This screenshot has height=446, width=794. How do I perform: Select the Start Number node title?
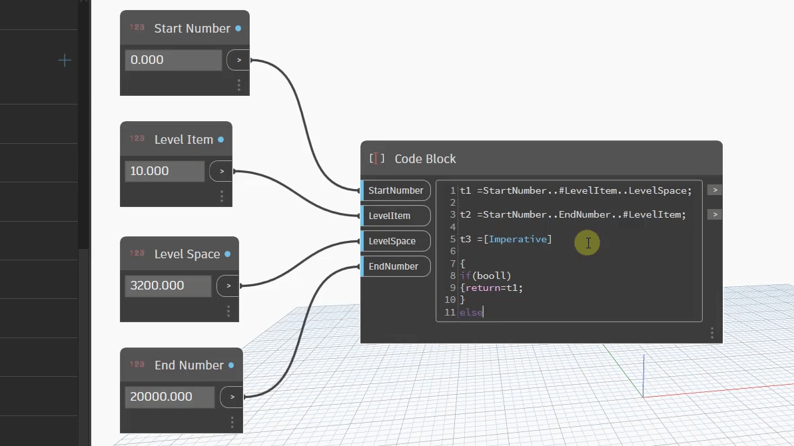192,29
